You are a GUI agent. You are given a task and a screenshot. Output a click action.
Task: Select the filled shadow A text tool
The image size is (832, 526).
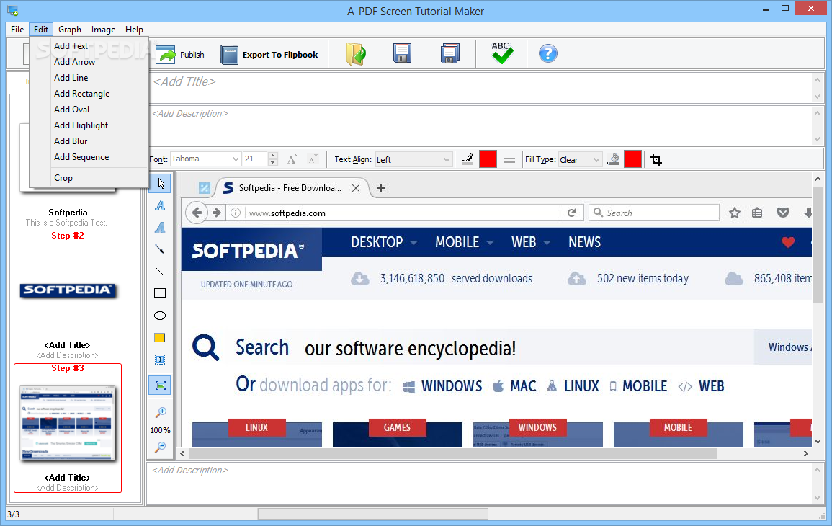click(160, 228)
